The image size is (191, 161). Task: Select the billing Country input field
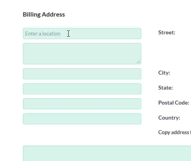82,119
